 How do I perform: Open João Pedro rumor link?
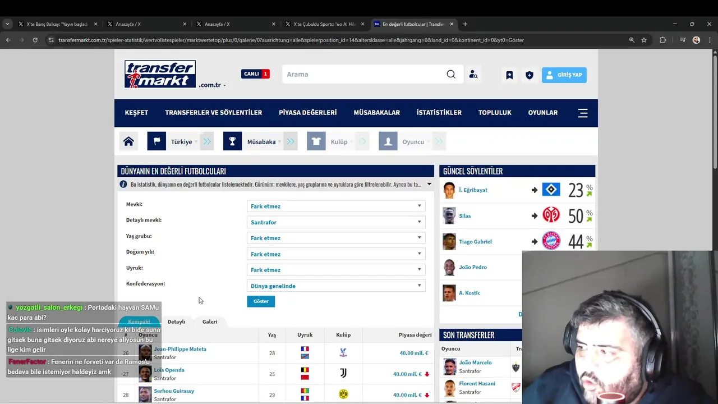pyautogui.click(x=473, y=267)
